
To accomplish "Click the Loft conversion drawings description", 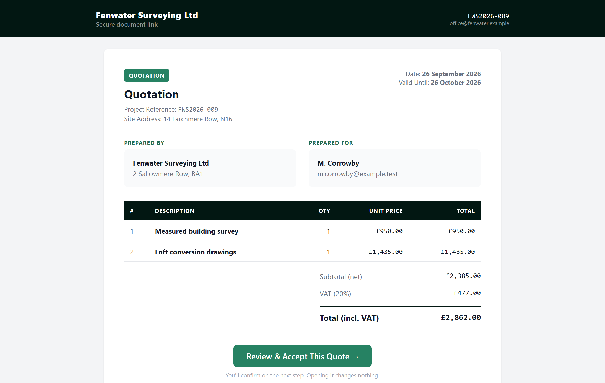I will click(x=195, y=252).
